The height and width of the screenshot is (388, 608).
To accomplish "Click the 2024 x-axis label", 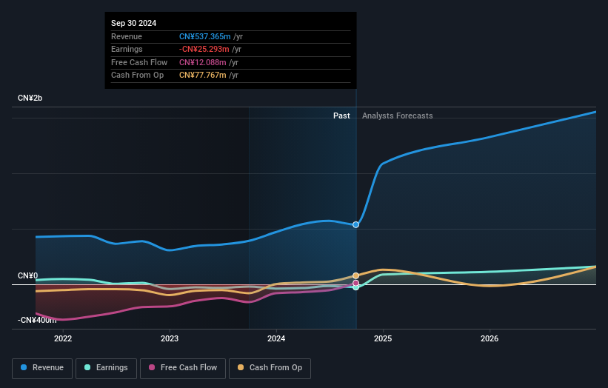I will (276, 338).
